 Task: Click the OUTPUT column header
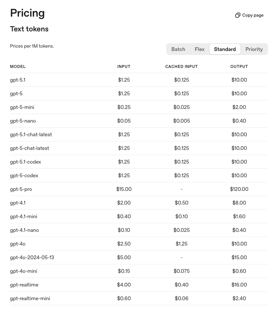[239, 66]
